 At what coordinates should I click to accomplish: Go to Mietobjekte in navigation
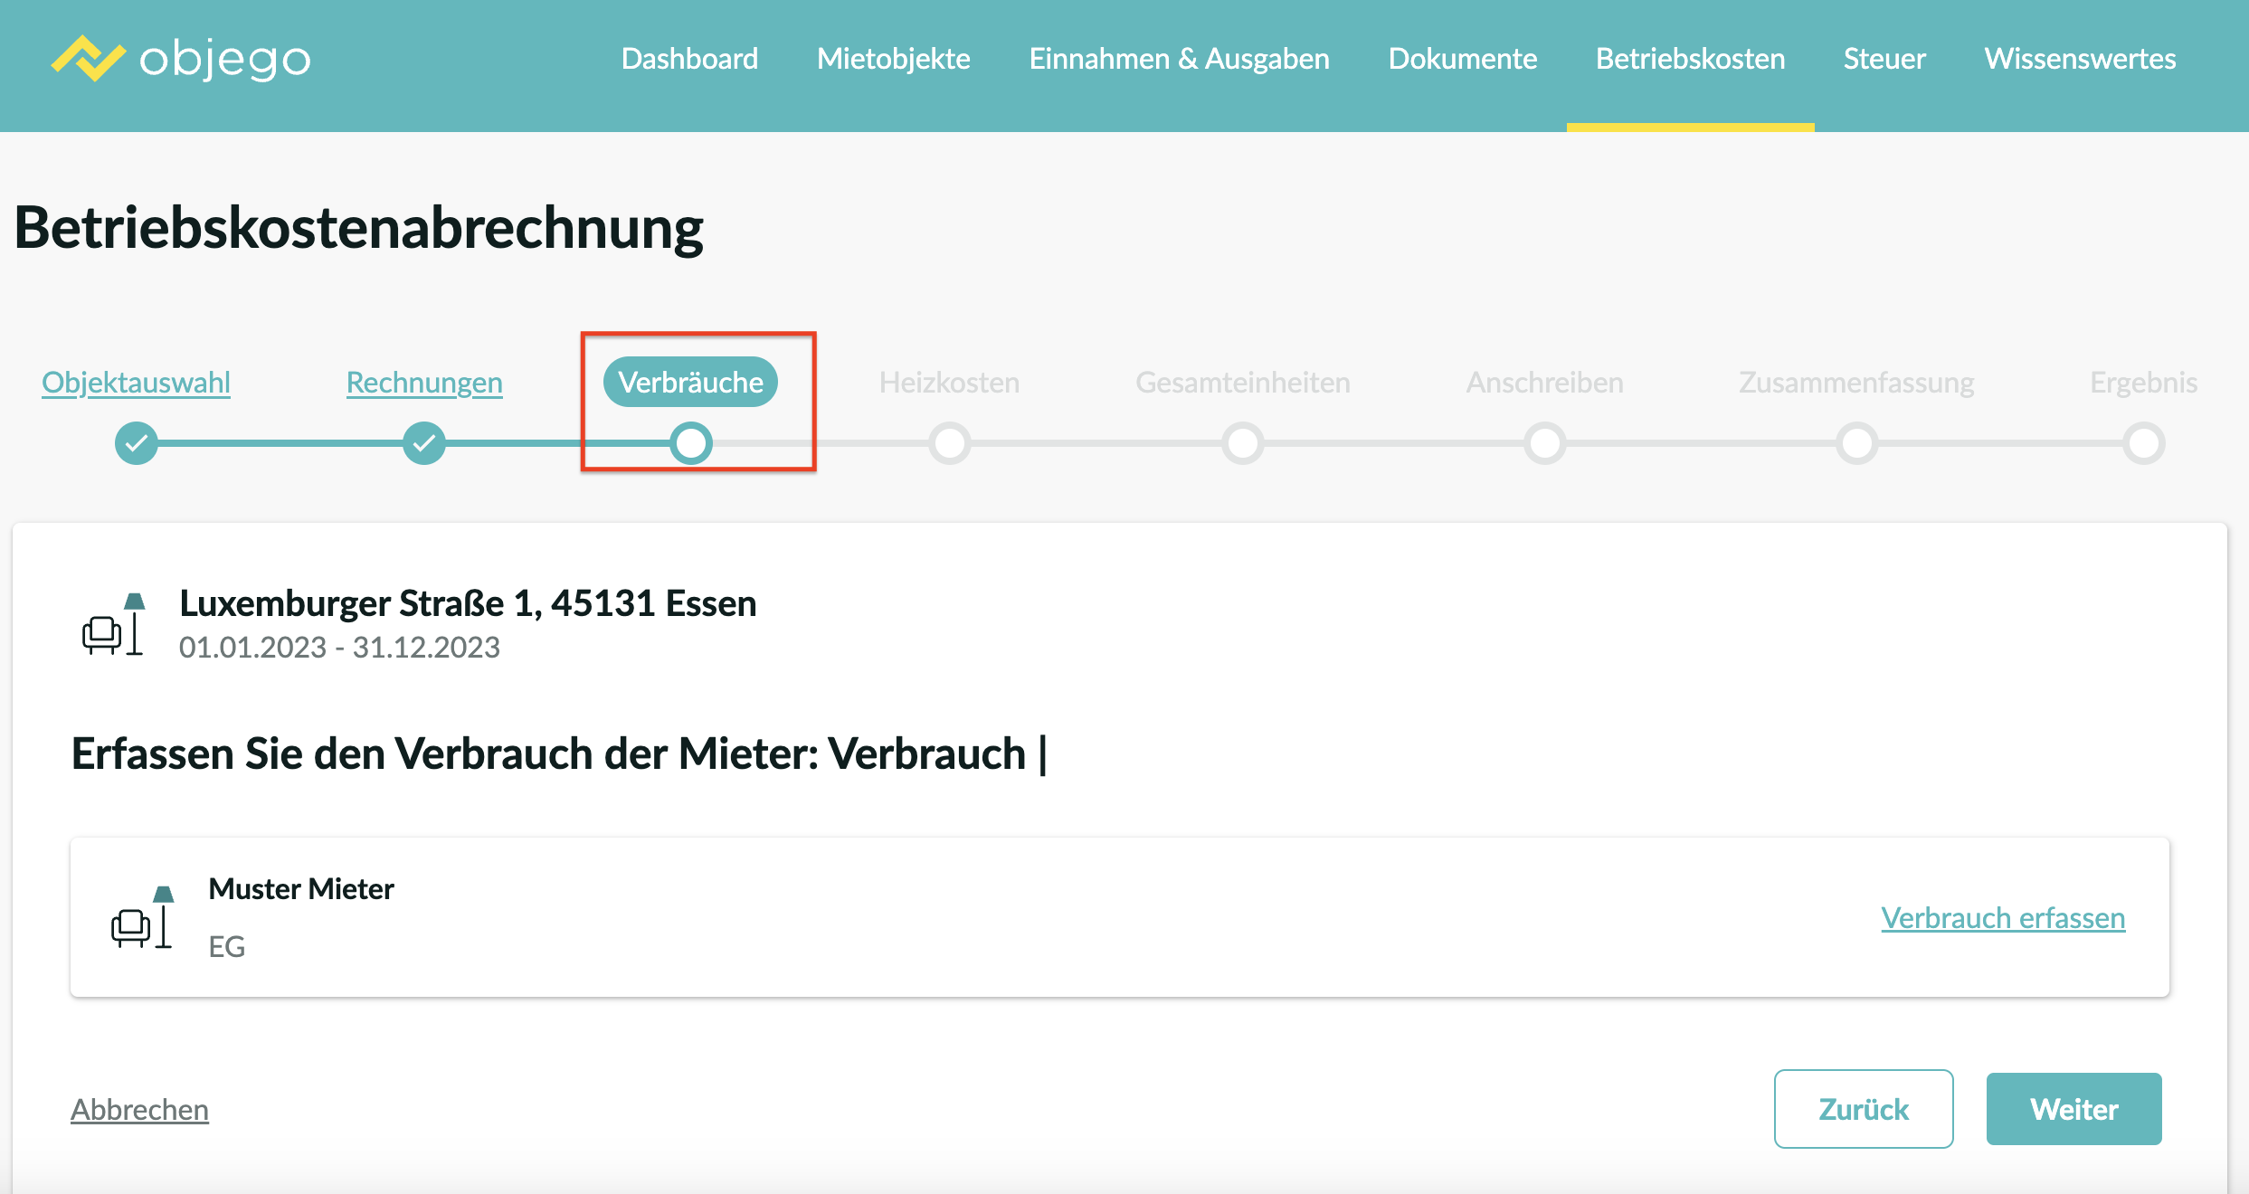pyautogui.click(x=893, y=59)
